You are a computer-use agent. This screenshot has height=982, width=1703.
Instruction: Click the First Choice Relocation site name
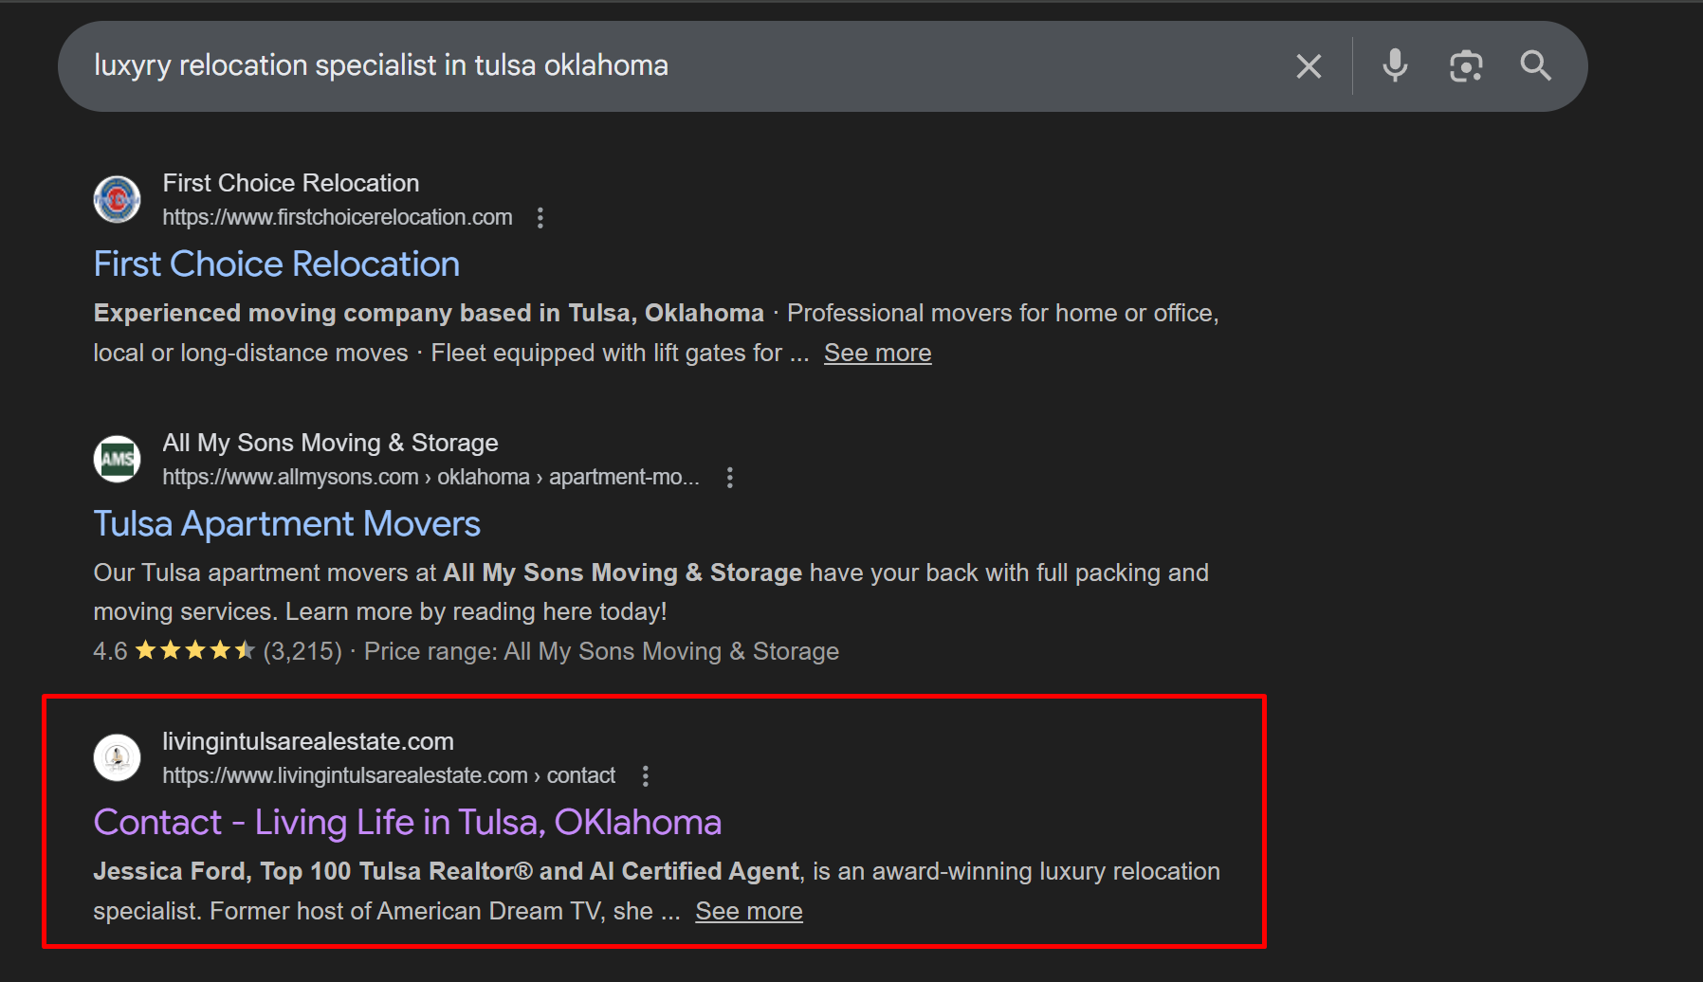coord(291,183)
